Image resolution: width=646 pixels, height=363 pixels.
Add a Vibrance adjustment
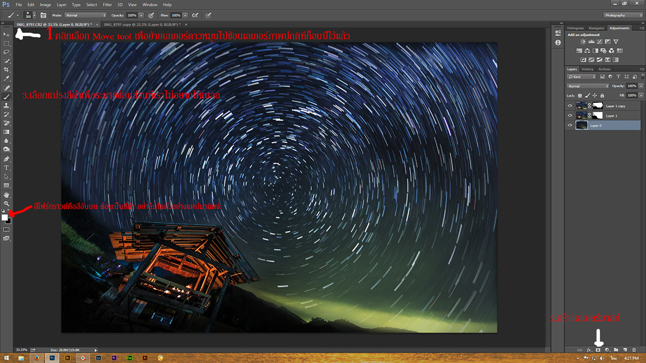click(616, 42)
